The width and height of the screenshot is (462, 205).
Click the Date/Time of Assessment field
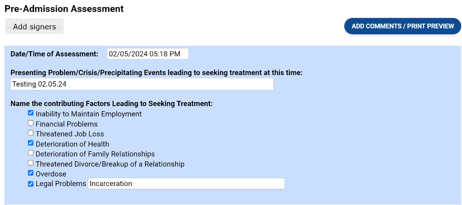coord(147,54)
